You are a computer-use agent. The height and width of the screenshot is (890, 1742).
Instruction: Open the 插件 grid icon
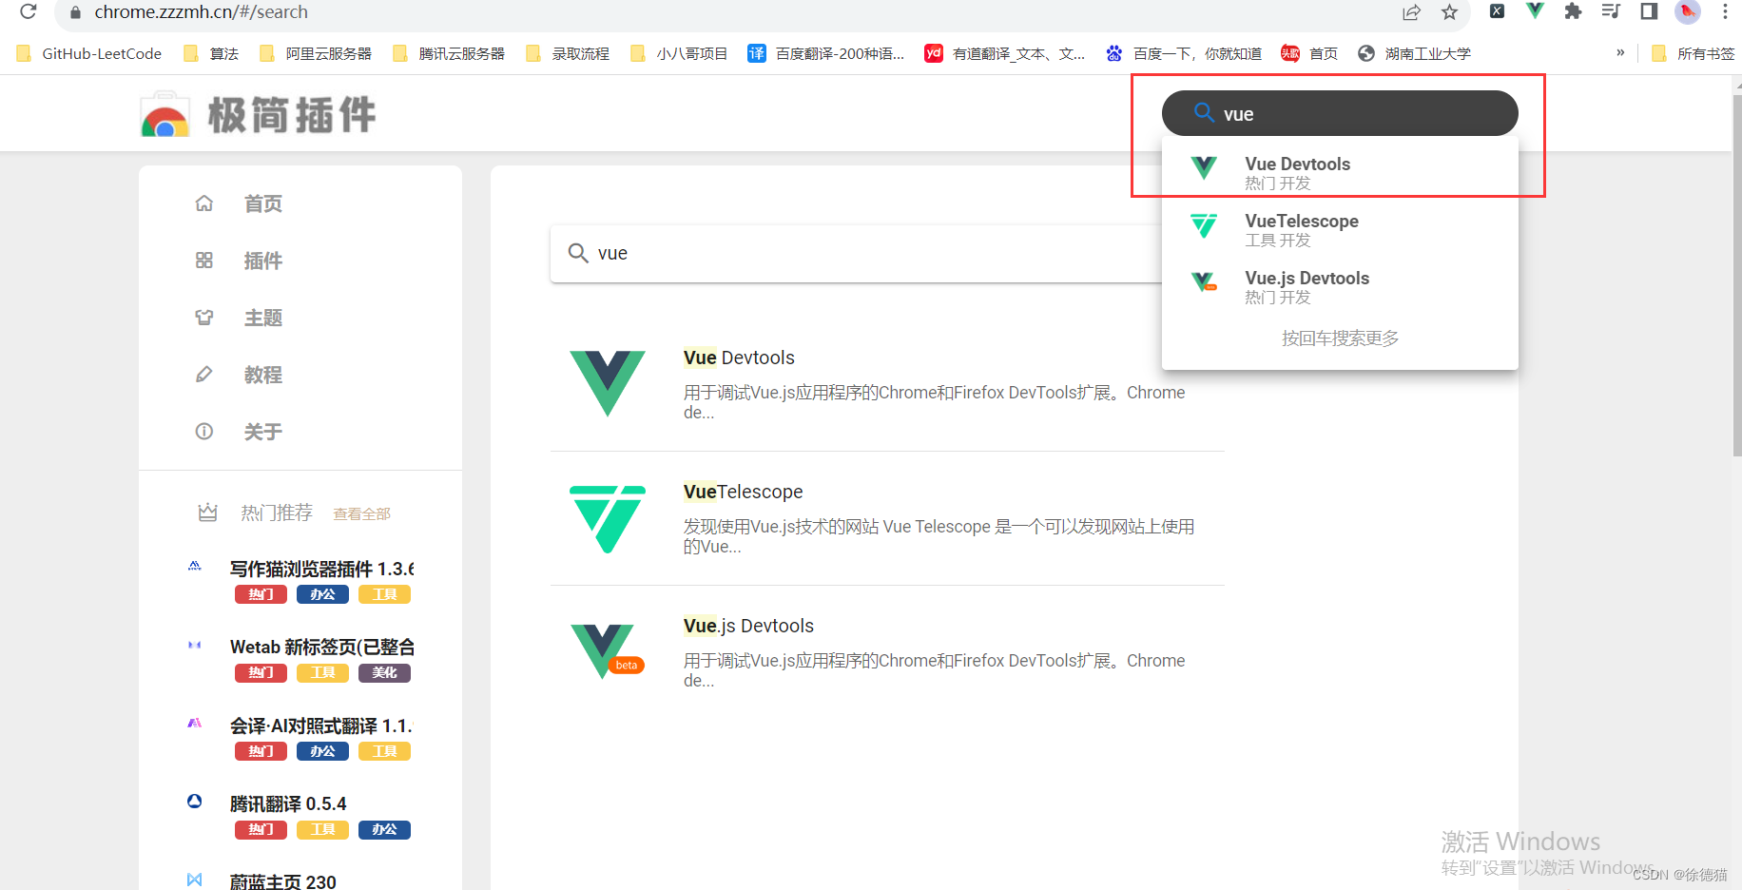(203, 260)
